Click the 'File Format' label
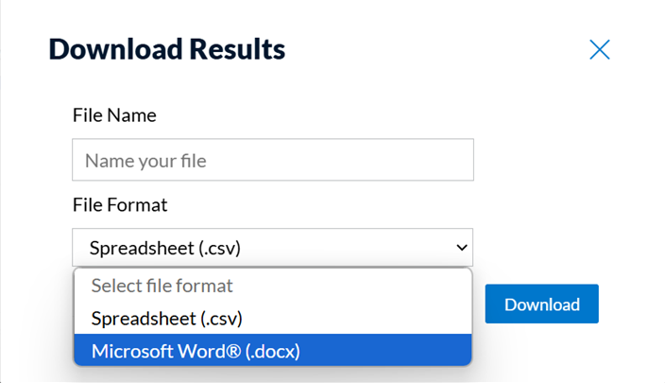665x383 pixels. [x=120, y=204]
